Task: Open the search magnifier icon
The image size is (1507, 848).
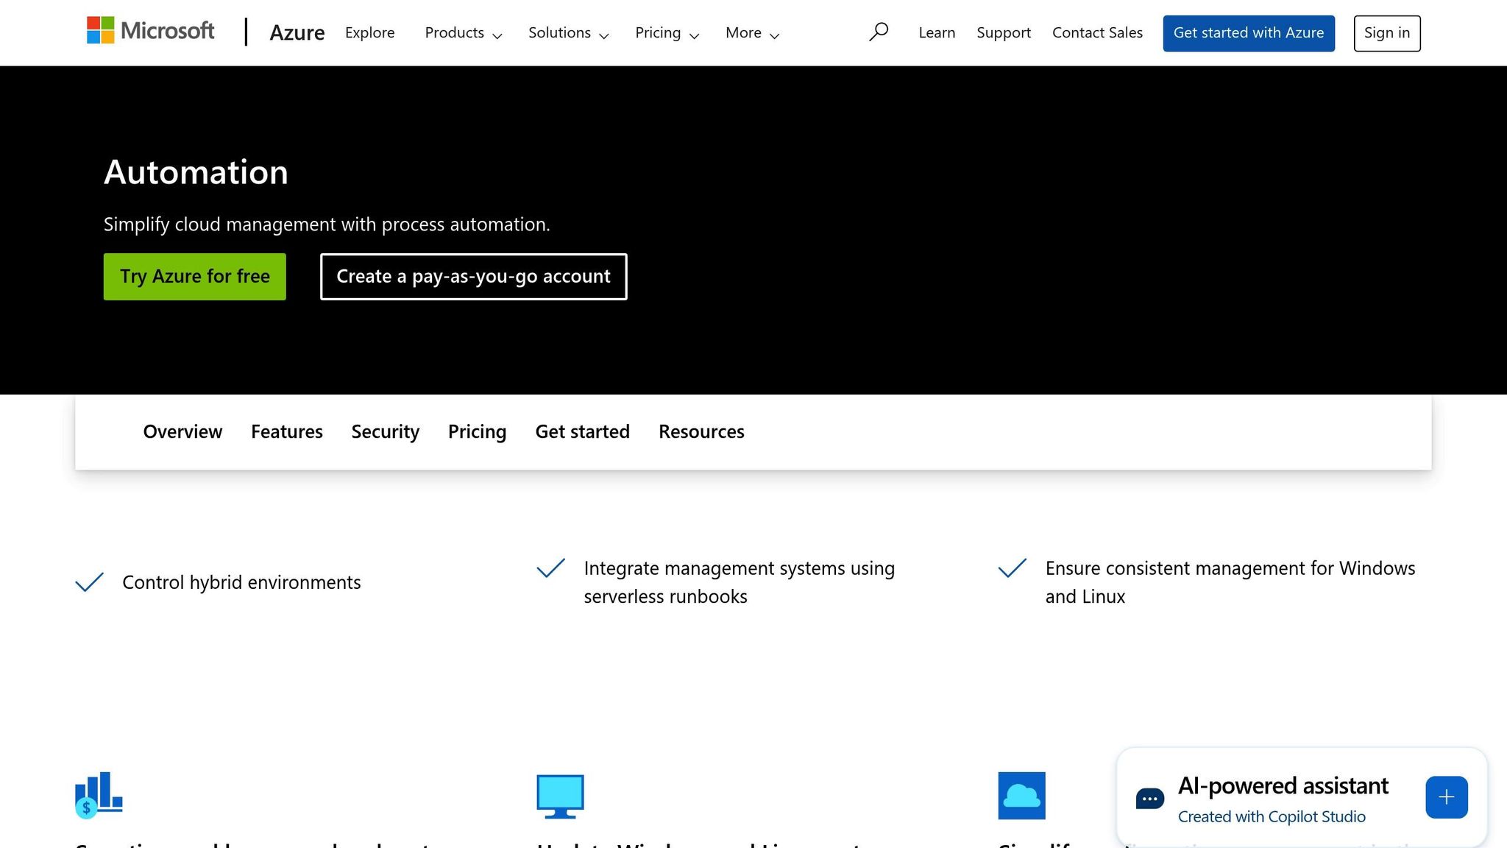Action: tap(878, 32)
